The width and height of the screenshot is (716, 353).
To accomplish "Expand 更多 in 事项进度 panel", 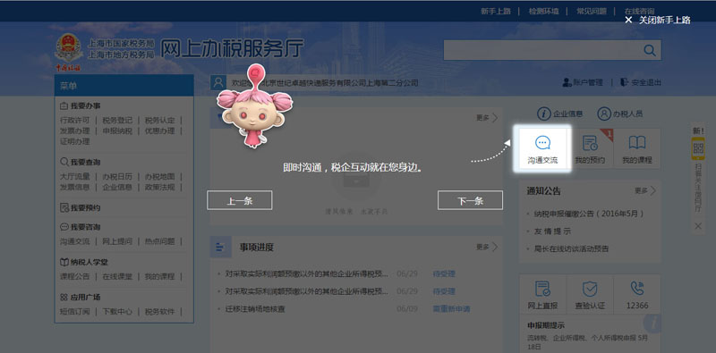I will click(487, 247).
